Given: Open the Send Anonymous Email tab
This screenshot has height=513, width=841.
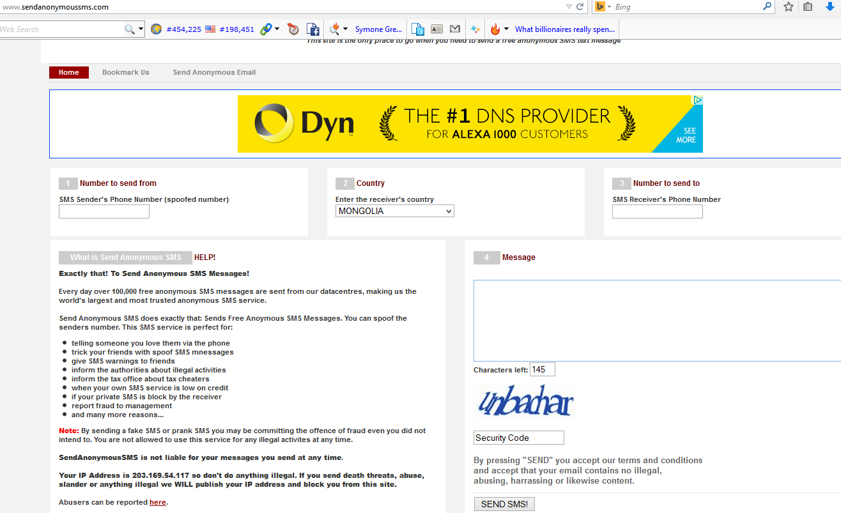Looking at the screenshot, I should click(x=214, y=72).
